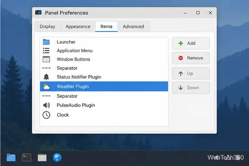
Task: Click the clock icon beside Clock
Action: coord(46,115)
